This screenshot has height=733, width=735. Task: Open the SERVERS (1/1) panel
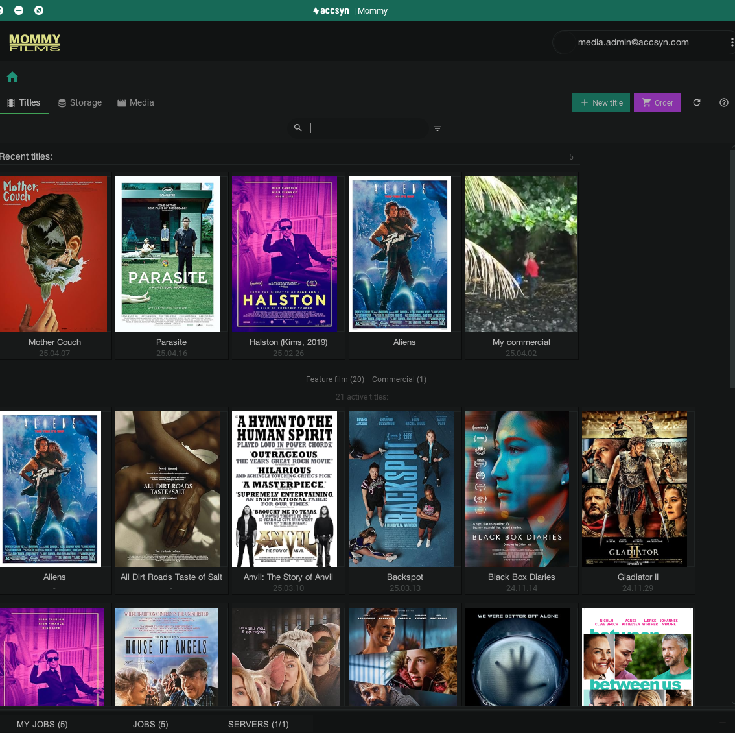pos(258,724)
